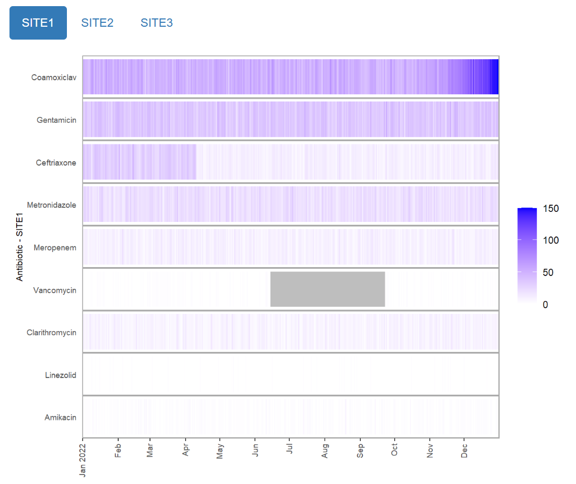The width and height of the screenshot is (576, 484).
Task: Click the Antibiotic - SITE1 axis title
Action: 20,248
